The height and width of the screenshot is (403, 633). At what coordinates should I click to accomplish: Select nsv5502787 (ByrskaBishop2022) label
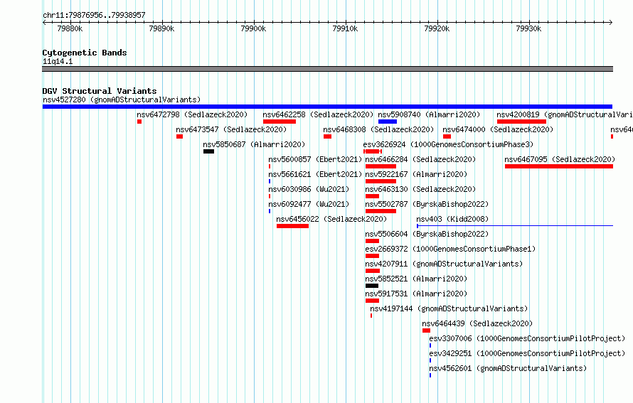point(427,204)
